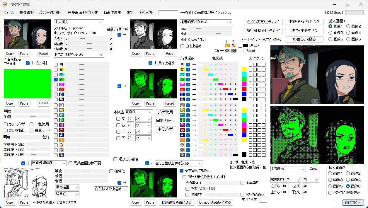
Task: Click the 左から value field
Action: 285,186
